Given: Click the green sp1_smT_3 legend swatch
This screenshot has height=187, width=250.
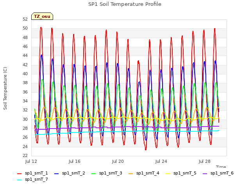Looking at the screenshot, I should (x=94, y=174).
